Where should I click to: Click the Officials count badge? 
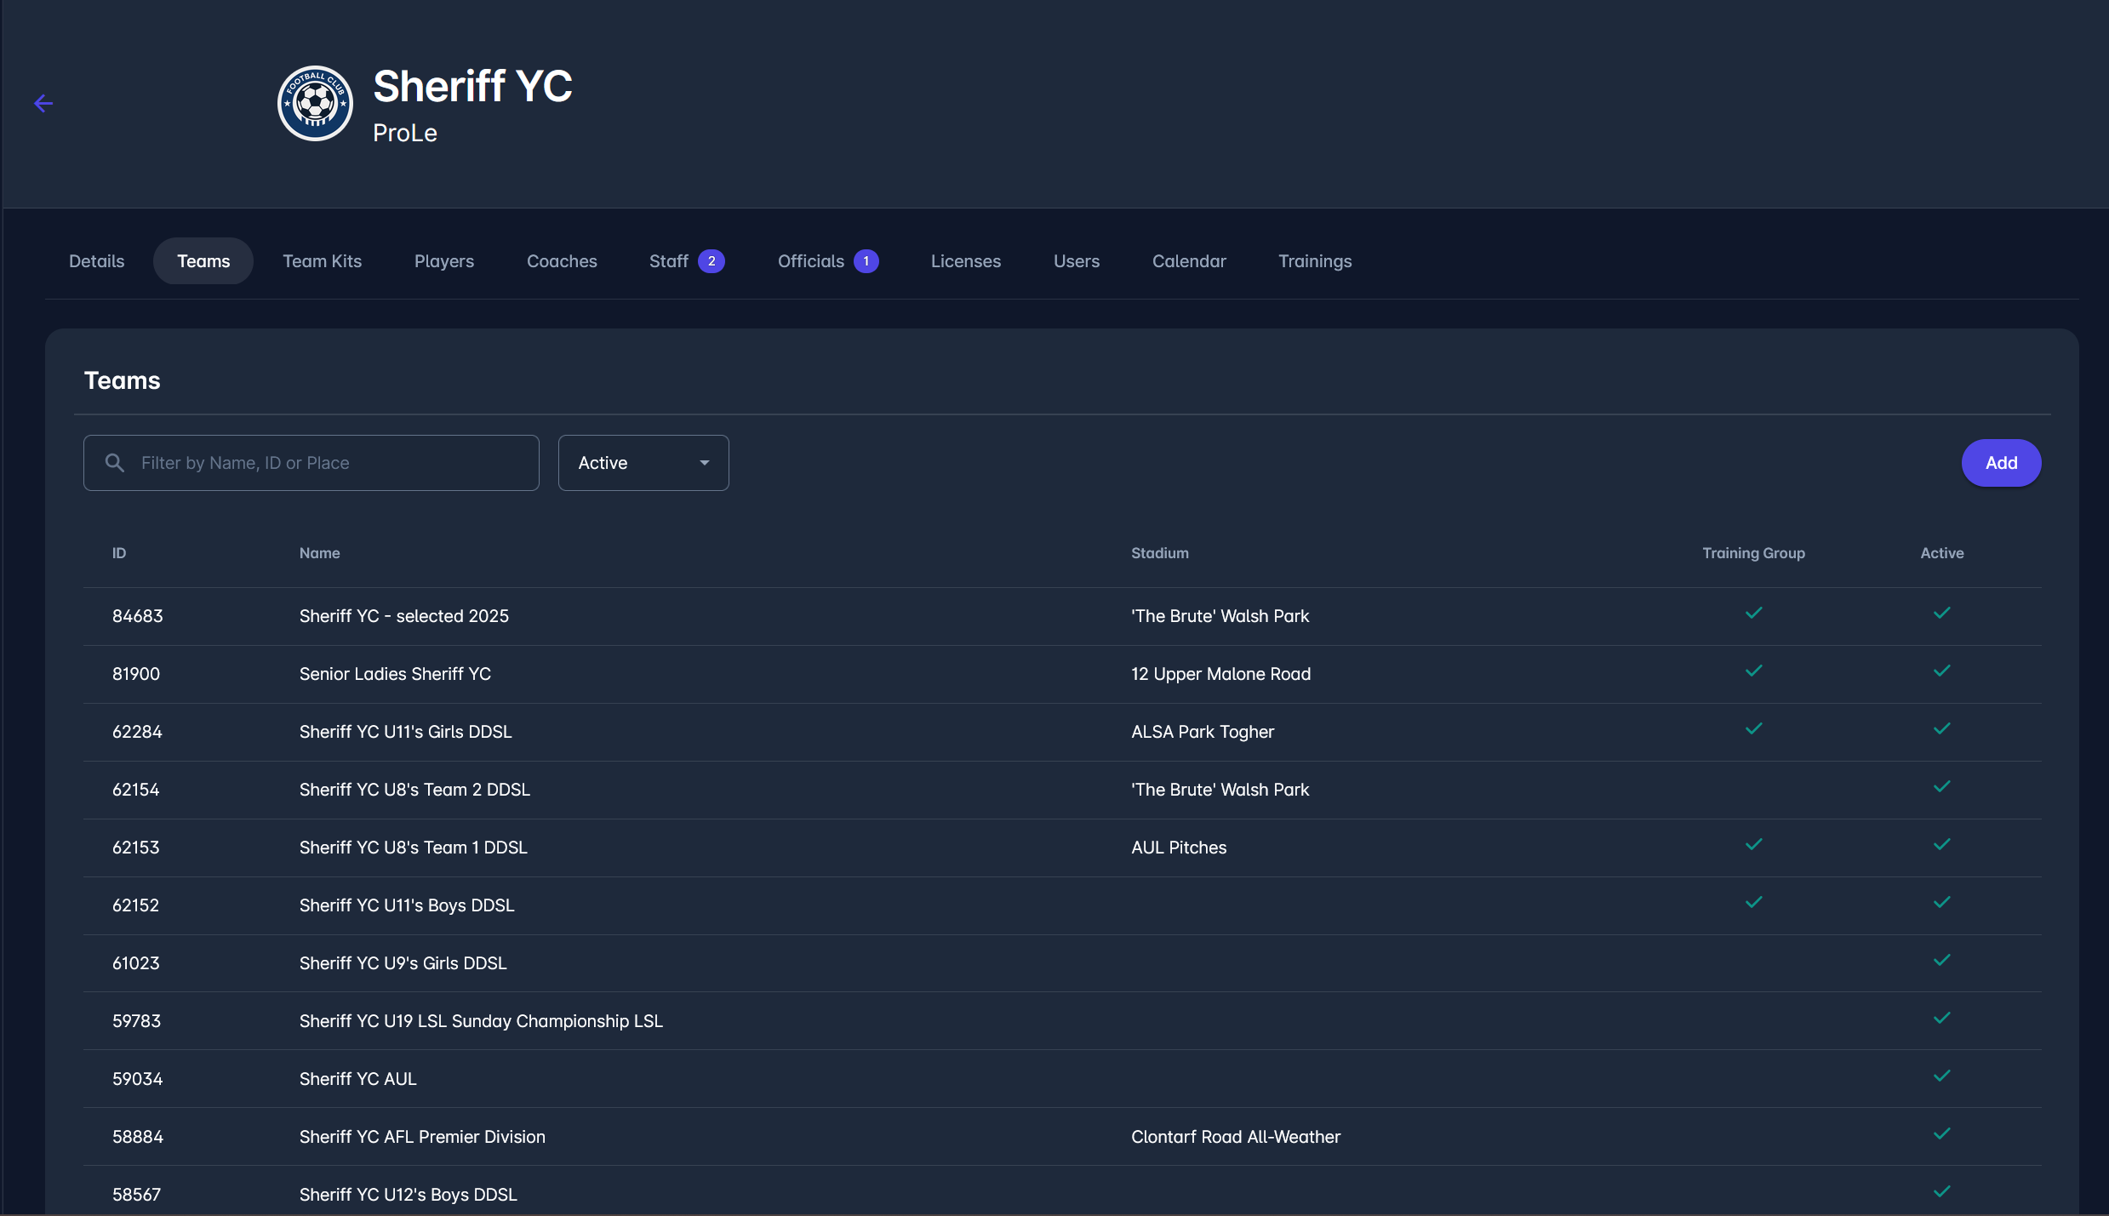pos(866,261)
